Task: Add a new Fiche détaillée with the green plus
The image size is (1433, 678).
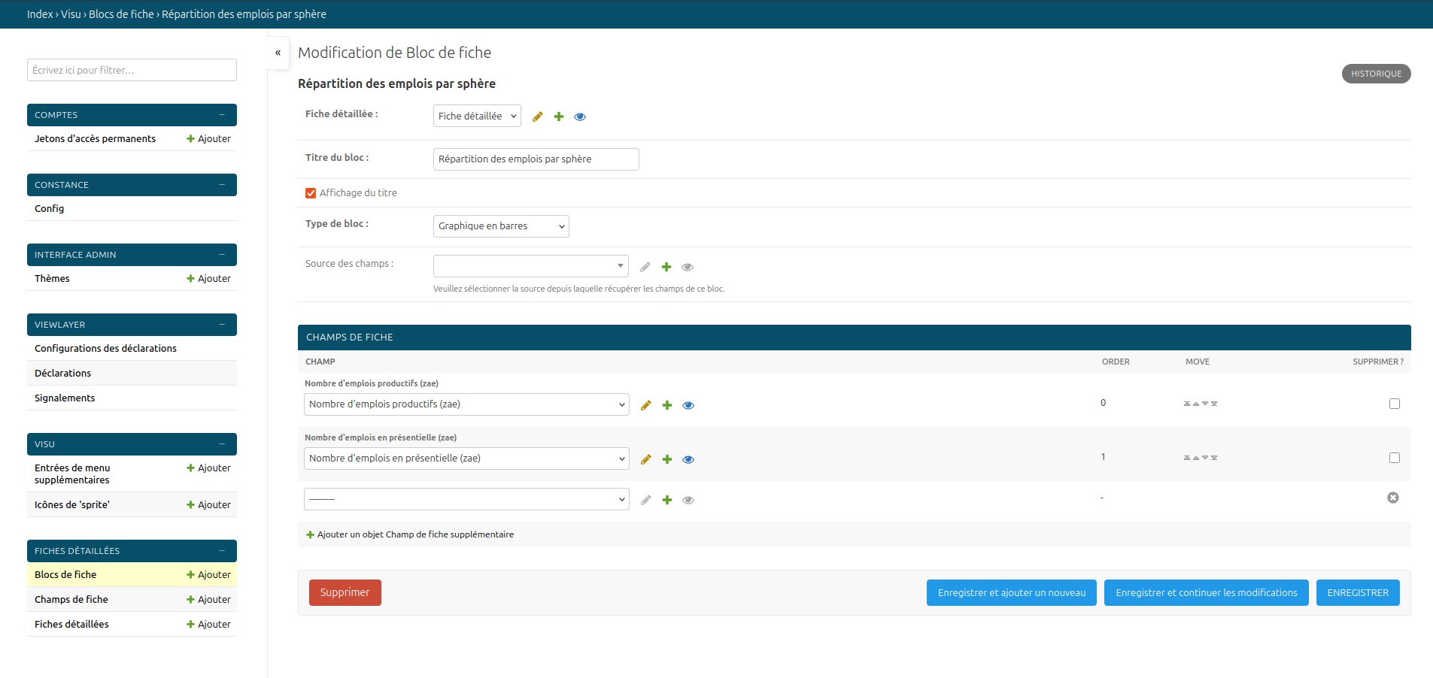Action: pyautogui.click(x=559, y=117)
